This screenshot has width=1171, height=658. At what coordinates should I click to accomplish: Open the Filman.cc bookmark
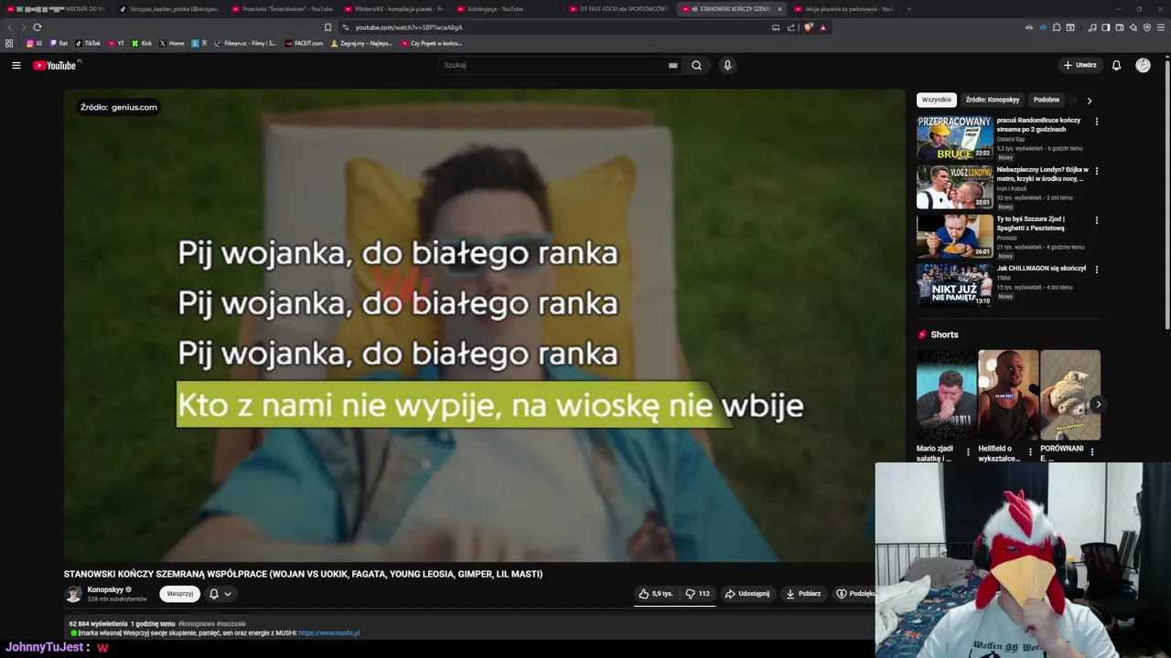245,43
